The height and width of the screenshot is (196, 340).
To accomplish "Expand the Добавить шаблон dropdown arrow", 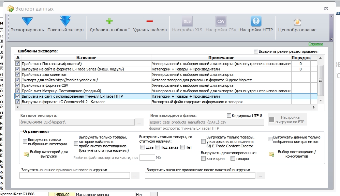I will point(129,29).
